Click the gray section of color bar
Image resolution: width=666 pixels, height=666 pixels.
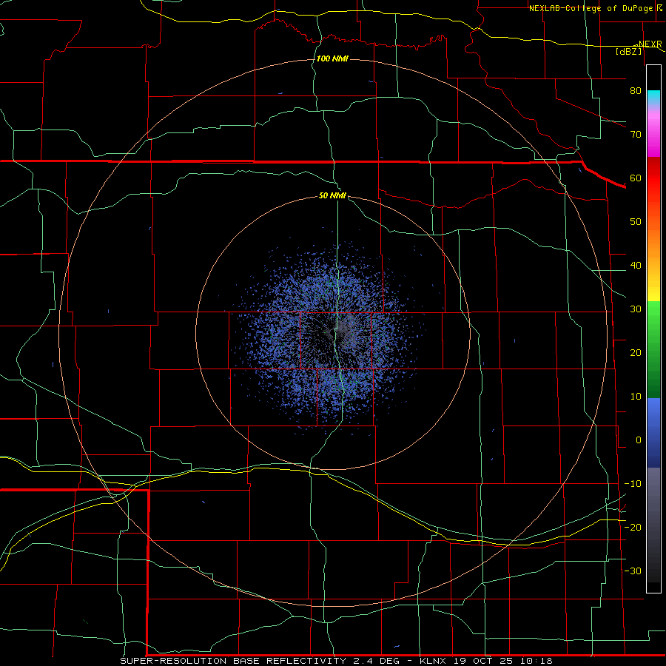click(x=653, y=525)
